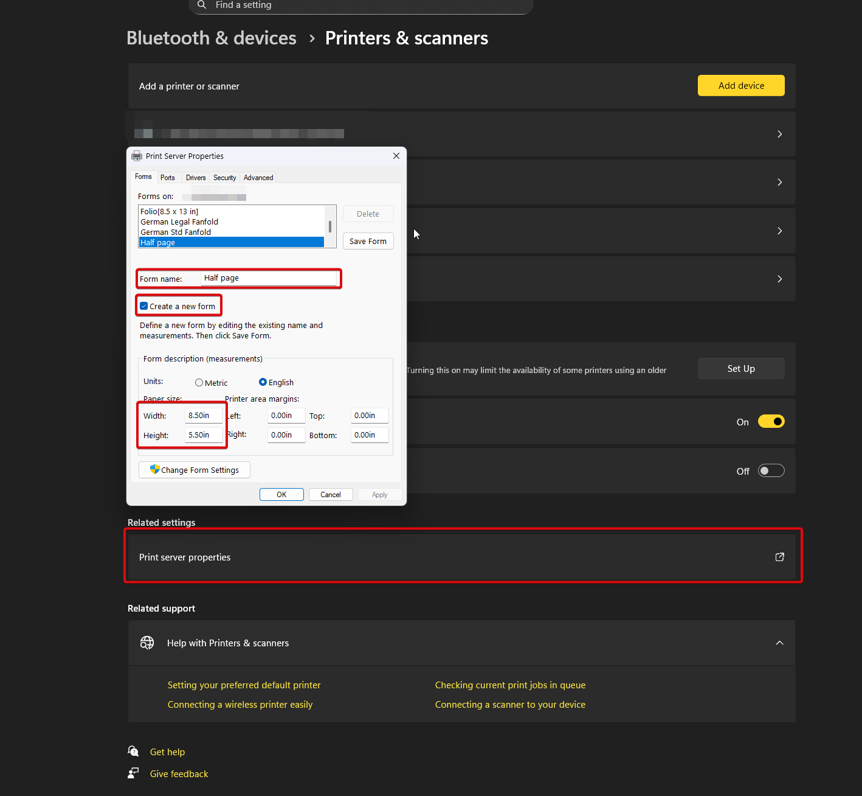Click the Form name input field
Screen dimensions: 862x796
[269, 278]
